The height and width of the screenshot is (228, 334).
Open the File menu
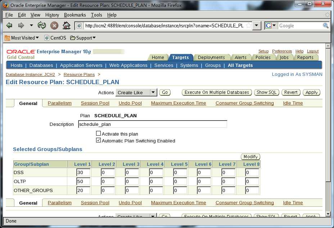point(9,15)
